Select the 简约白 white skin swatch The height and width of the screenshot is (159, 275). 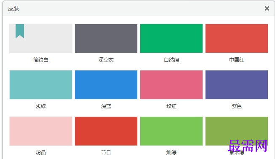[41, 38]
